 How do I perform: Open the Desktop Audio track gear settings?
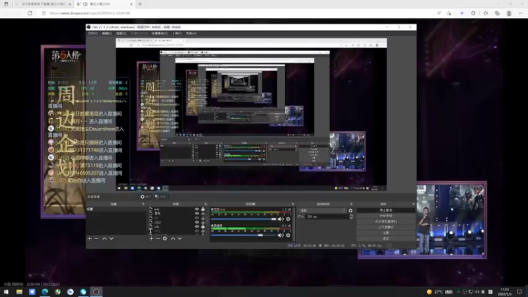[288, 236]
